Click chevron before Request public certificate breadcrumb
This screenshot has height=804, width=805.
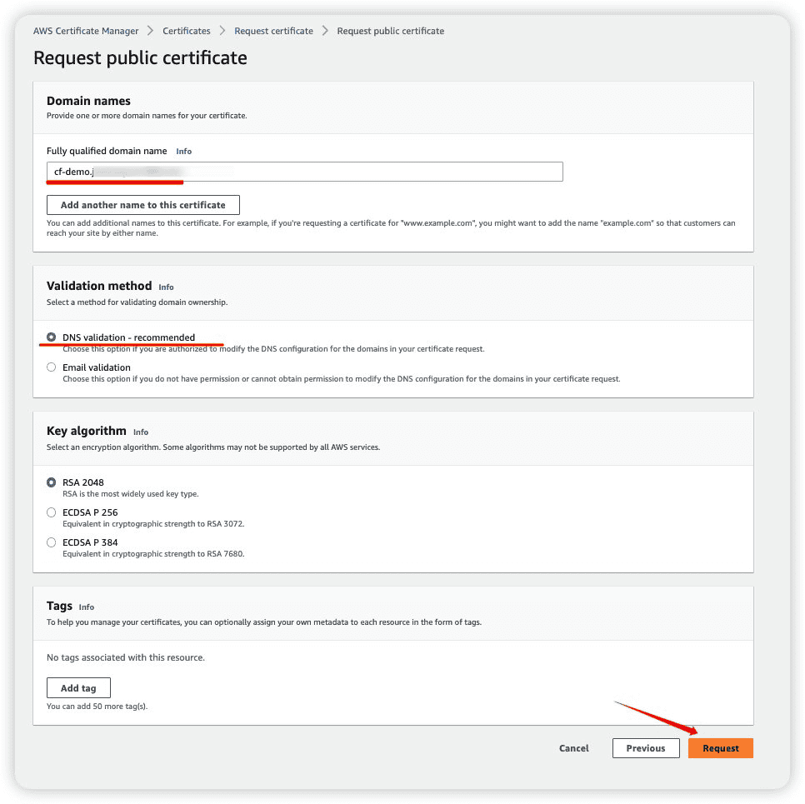point(325,31)
